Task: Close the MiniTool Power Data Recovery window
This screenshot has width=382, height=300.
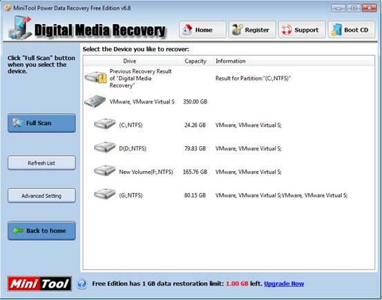Action: pos(370,8)
